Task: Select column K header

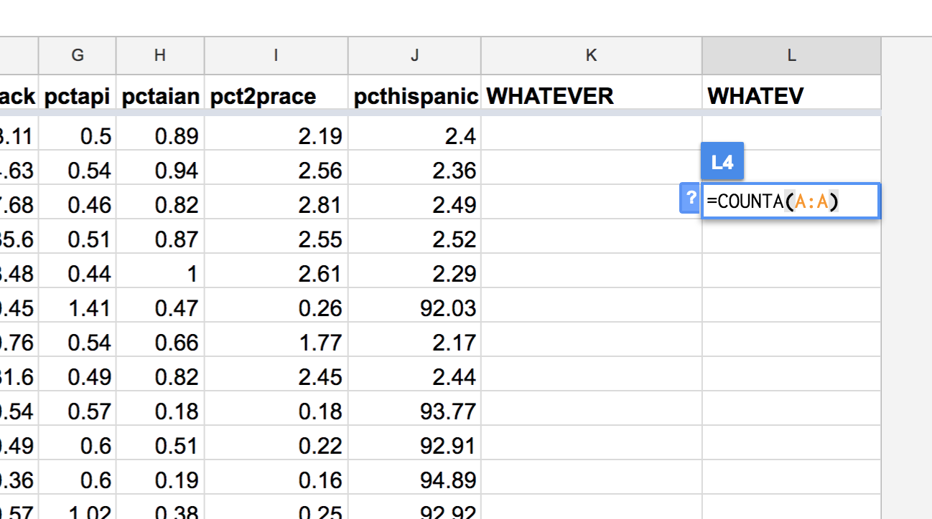Action: click(x=592, y=55)
